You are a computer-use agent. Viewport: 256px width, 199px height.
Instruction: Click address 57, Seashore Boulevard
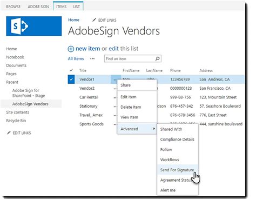220,106
